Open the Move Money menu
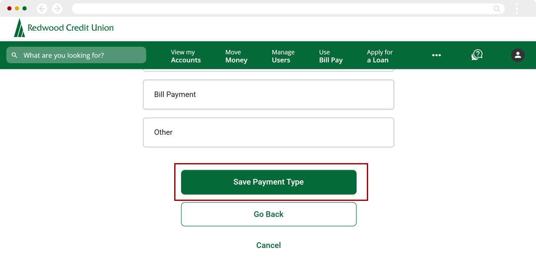This screenshot has height=260, width=536. (236, 56)
